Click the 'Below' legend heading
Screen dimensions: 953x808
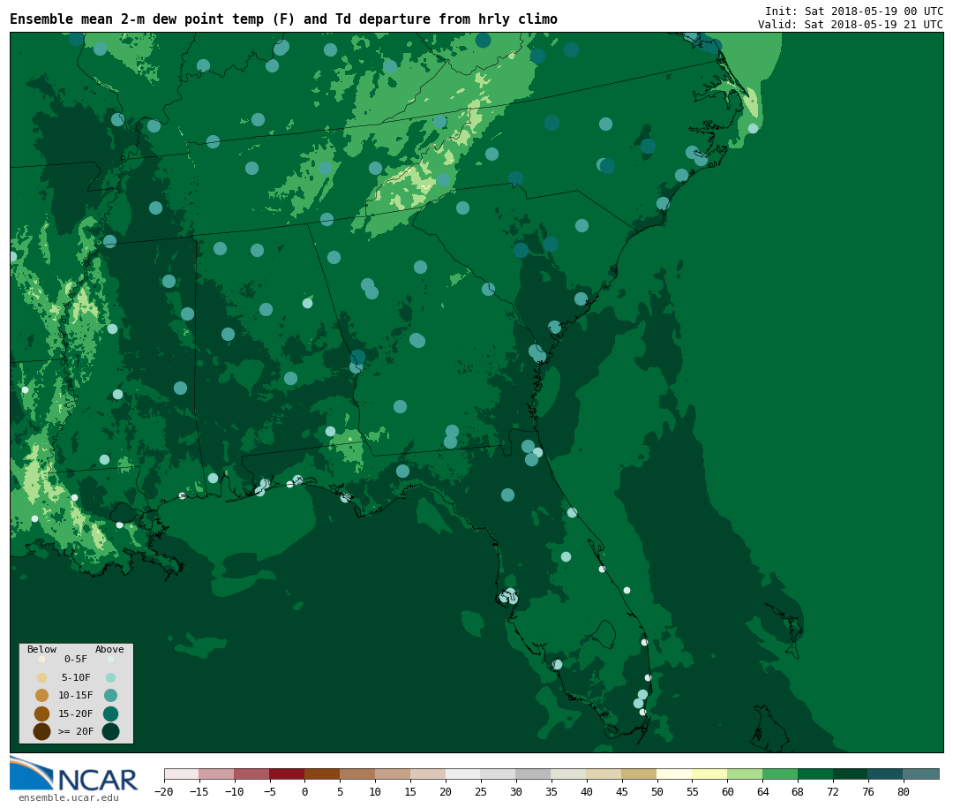point(41,649)
